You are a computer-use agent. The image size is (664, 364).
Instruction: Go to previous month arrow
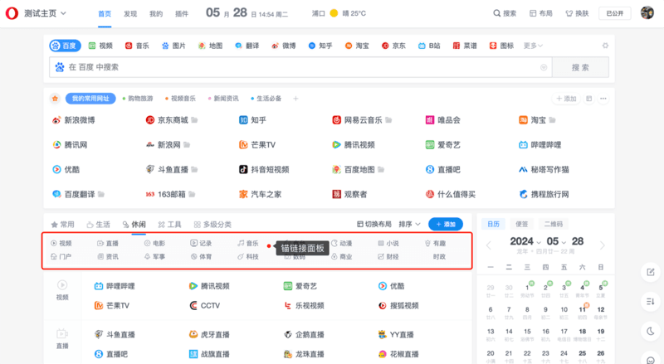click(x=489, y=245)
